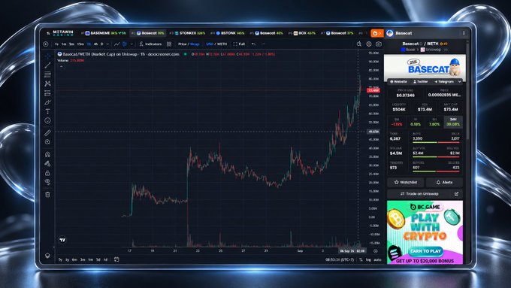
Task: Open the go-to-date calendar icon
Action: (x=116, y=259)
